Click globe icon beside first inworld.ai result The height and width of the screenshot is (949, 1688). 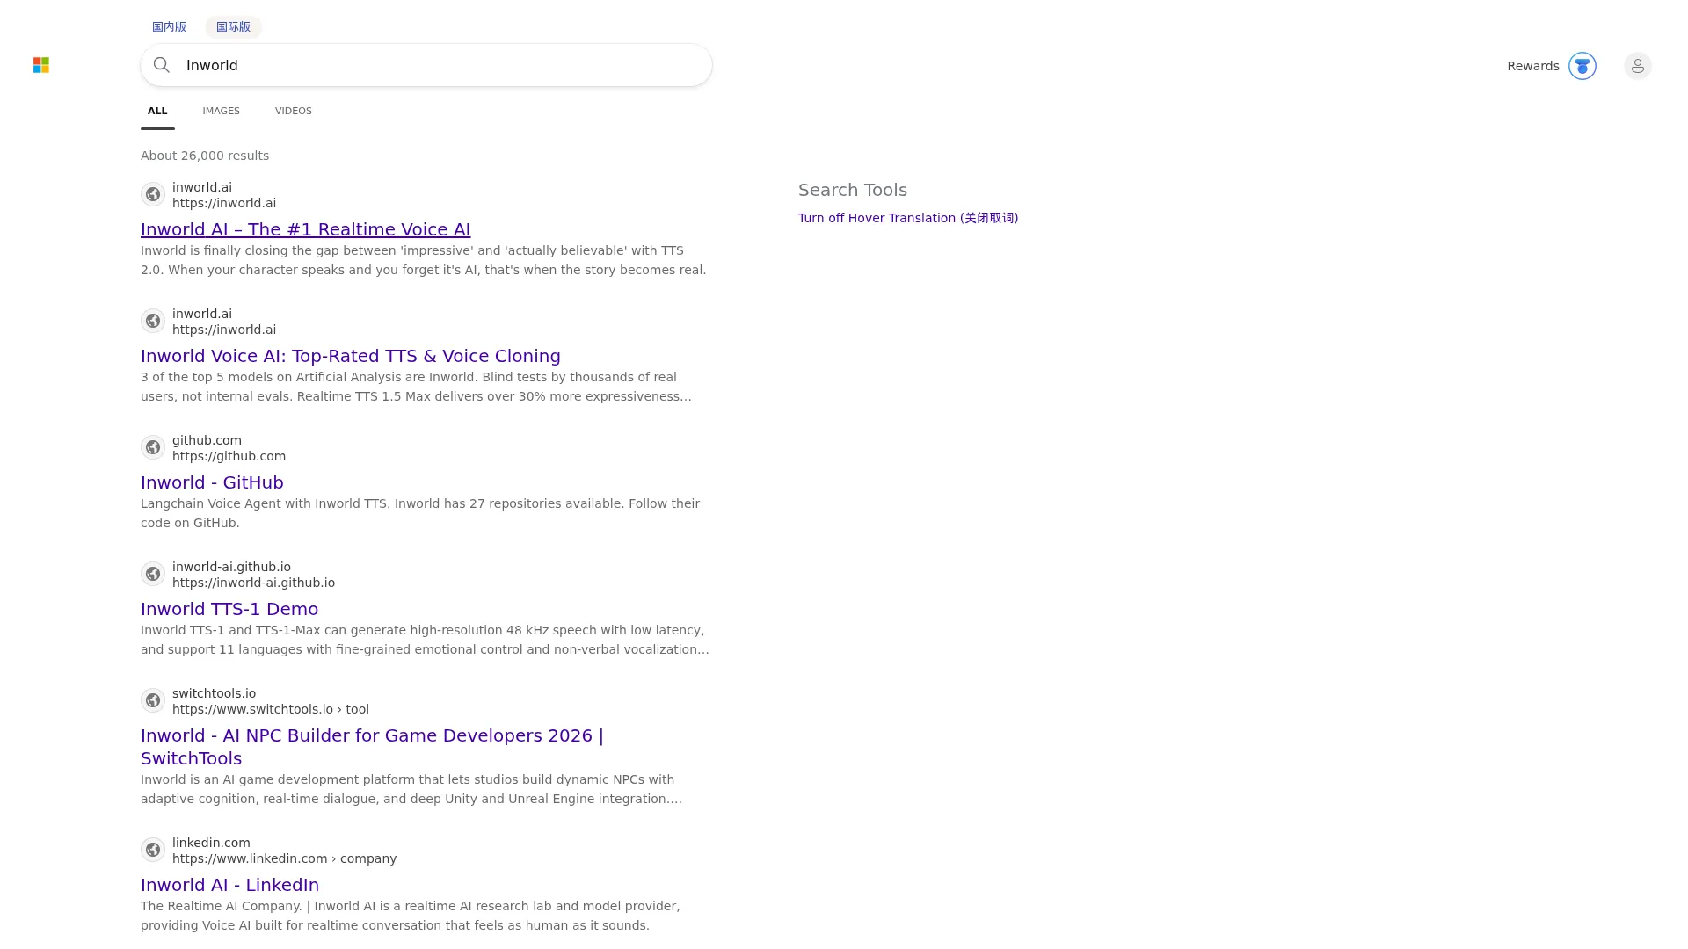coord(153,194)
